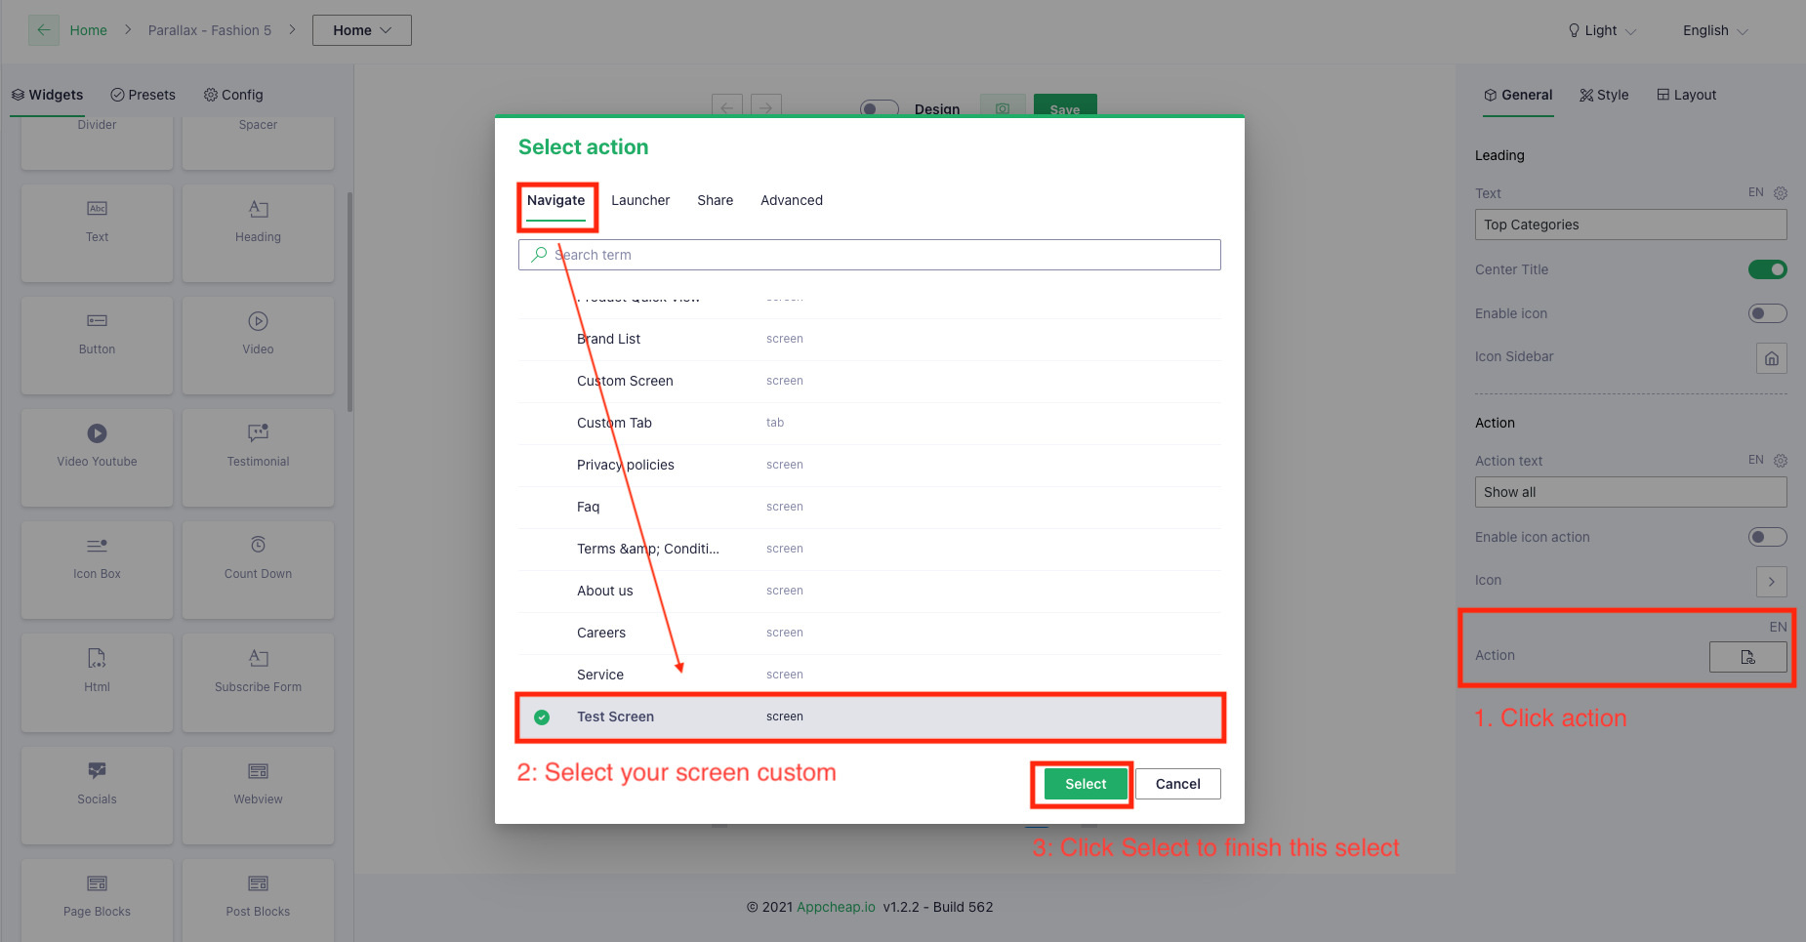Cancel the Select action dialog

click(1177, 783)
